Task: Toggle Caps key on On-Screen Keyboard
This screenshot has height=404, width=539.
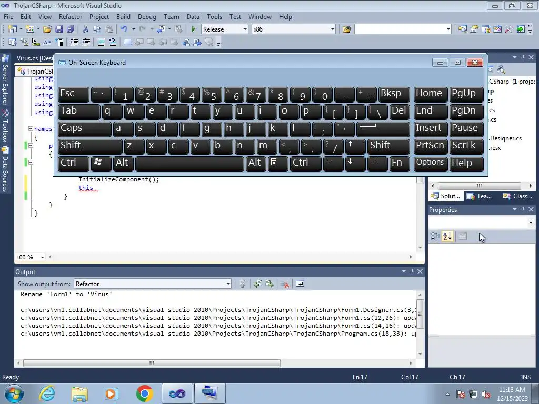Action: 85,128
